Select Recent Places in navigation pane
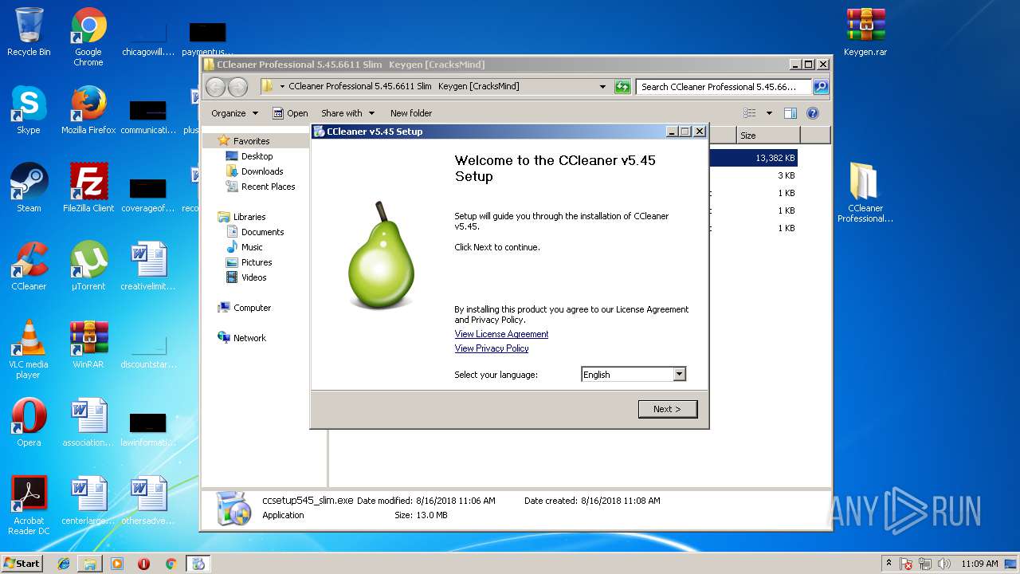The image size is (1020, 574). click(268, 187)
